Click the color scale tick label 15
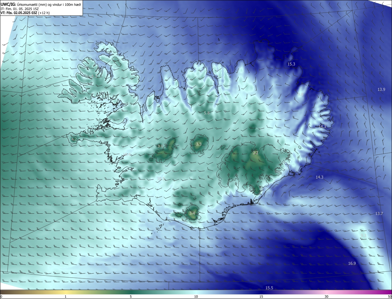Image resolution: width=392 pixels, height=299 pixels. coord(261,297)
